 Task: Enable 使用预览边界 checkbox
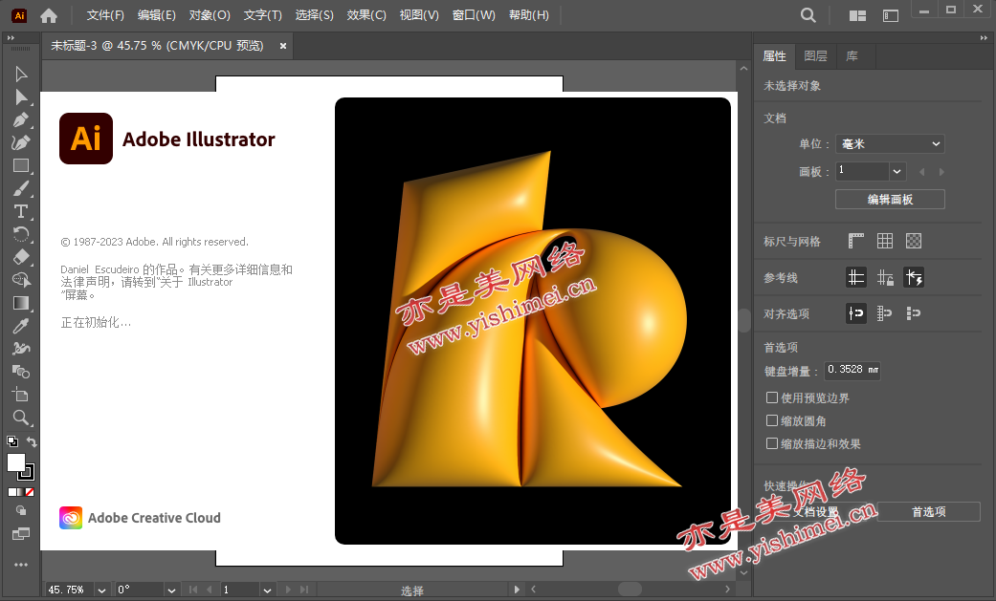click(x=772, y=397)
